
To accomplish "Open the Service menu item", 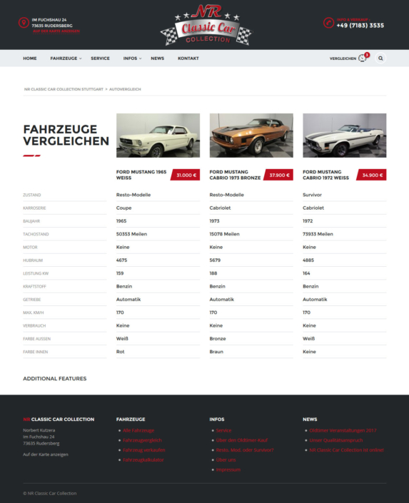I will (x=100, y=59).
